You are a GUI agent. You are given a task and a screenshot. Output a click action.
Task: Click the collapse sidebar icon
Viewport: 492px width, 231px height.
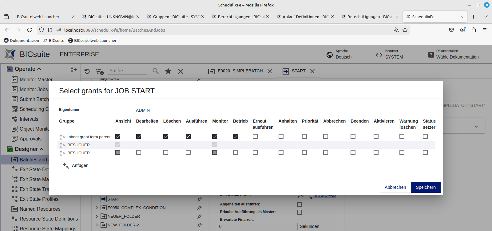click(74, 70)
